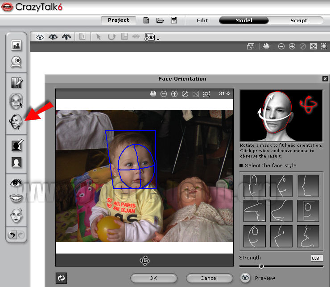Viewport: 330px width, 287px height.
Task: Toggle the first eye preview mode icon
Action: point(40,37)
